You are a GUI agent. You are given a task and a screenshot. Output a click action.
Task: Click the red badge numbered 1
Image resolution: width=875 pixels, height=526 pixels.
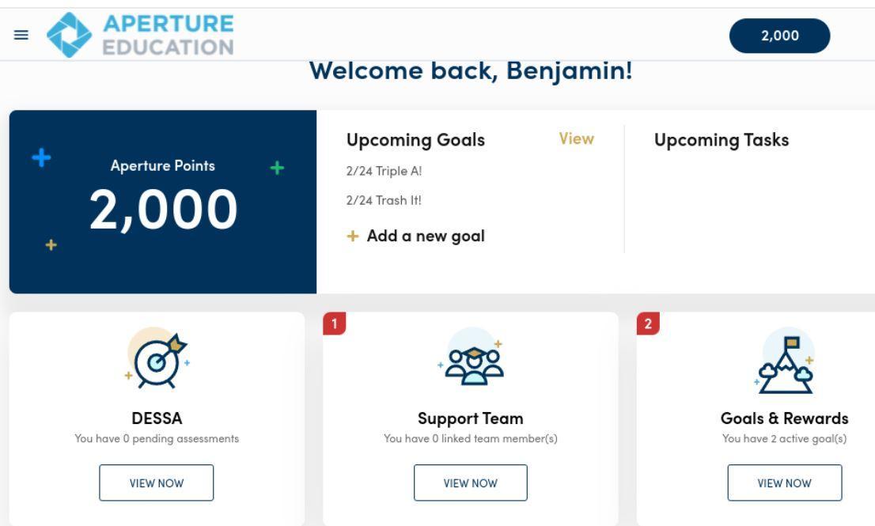tap(335, 324)
